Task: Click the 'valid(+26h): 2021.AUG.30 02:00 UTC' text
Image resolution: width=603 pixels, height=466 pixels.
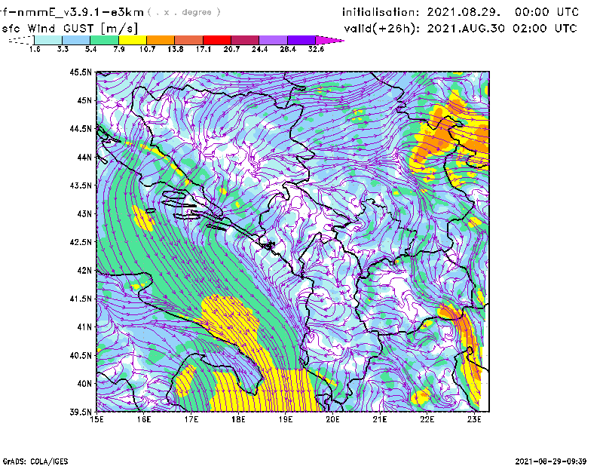Action: tap(461, 28)
